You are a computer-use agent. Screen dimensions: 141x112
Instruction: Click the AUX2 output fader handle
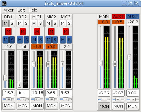pos(129,57)
